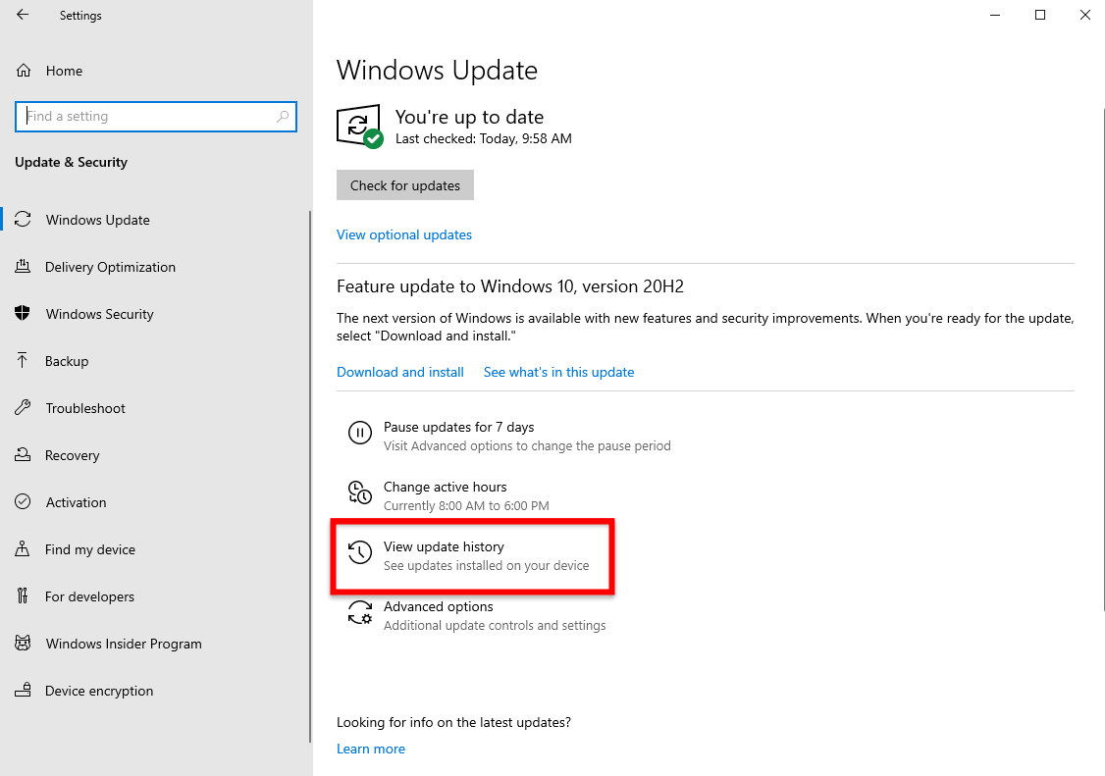
Task: Click the up-to-date status icon
Action: [x=359, y=127]
